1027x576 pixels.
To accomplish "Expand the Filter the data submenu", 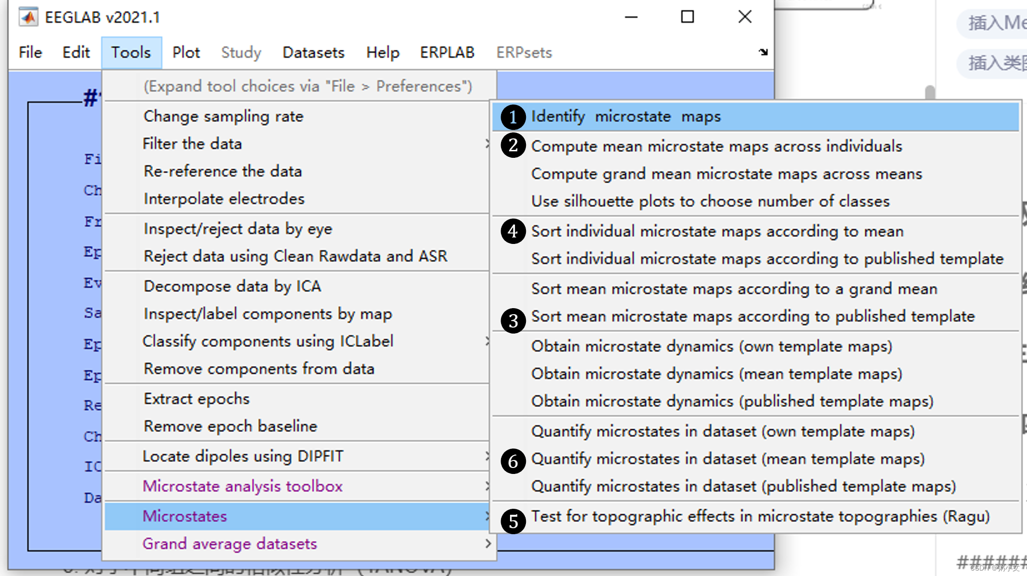I will click(x=298, y=144).
